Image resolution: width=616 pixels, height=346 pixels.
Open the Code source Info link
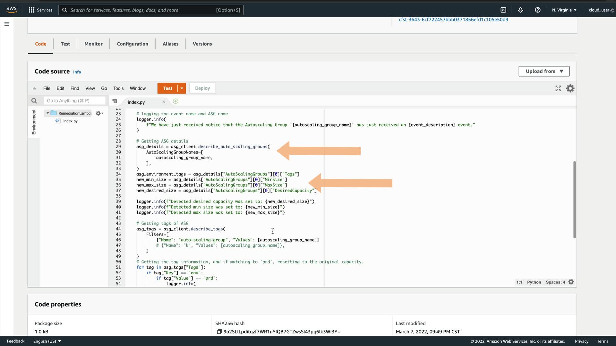77,72
